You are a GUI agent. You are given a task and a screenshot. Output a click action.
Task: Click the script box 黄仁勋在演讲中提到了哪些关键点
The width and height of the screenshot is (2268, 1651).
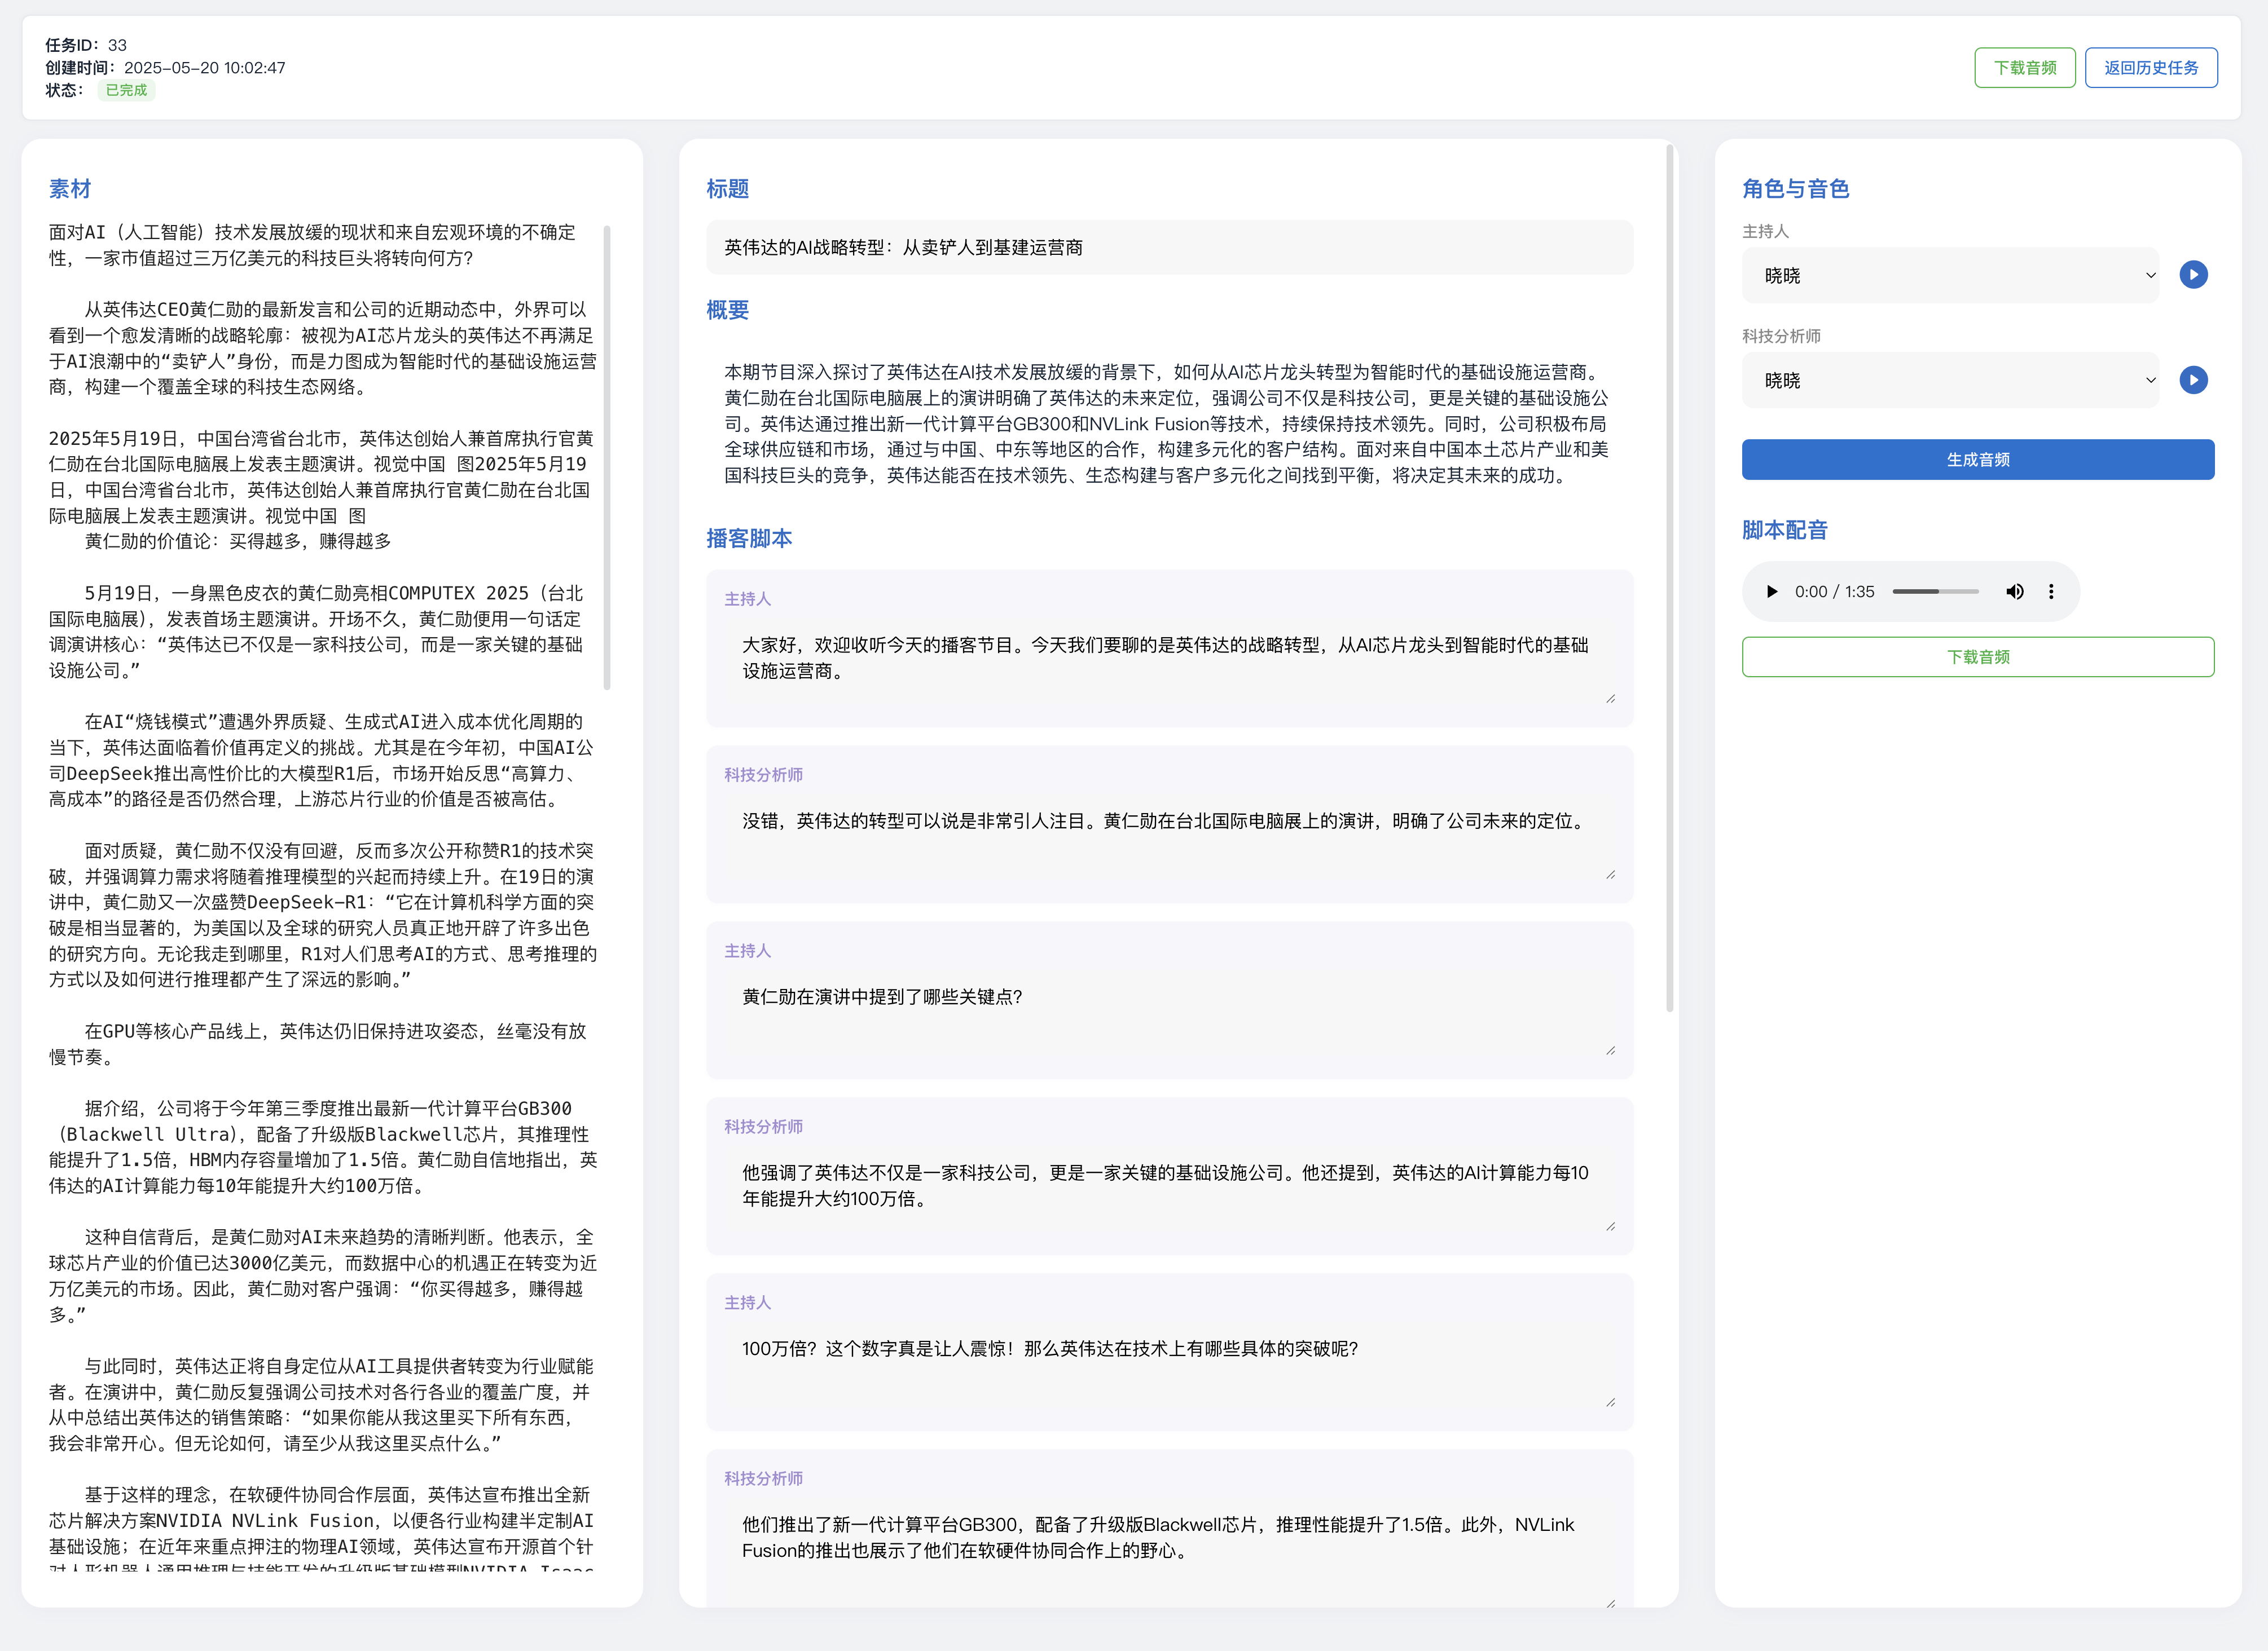pyautogui.click(x=1169, y=1013)
